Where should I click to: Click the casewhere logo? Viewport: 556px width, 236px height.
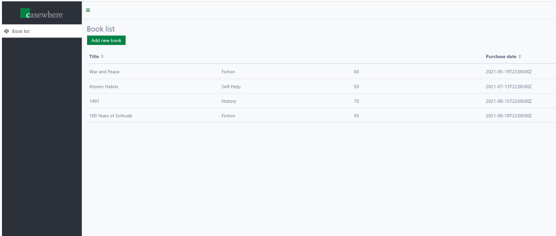(41, 14)
